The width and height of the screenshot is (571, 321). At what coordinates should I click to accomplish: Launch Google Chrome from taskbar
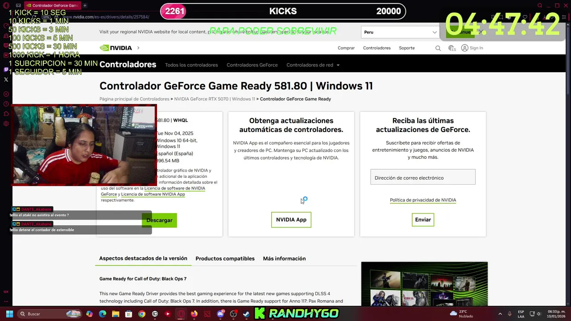141,314
